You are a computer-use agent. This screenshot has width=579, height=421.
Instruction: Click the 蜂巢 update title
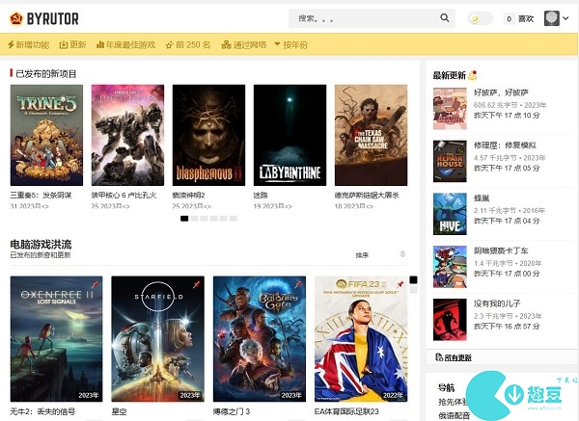pos(482,198)
